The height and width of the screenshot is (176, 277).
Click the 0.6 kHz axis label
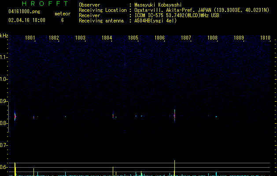4,167
